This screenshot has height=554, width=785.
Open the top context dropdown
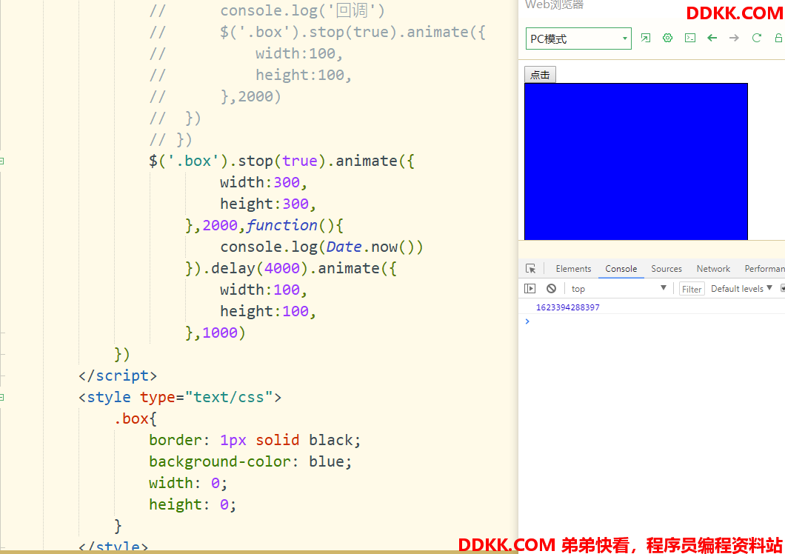click(618, 289)
